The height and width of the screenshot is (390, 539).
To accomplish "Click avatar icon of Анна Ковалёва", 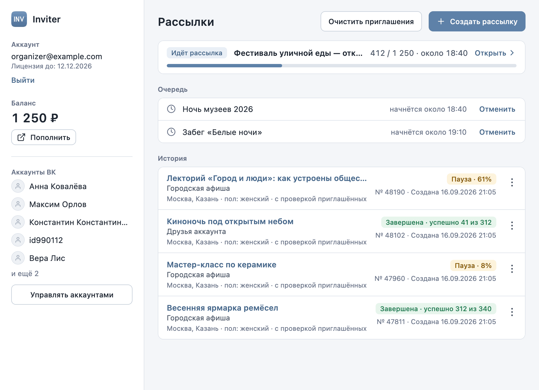I will tap(18, 186).
